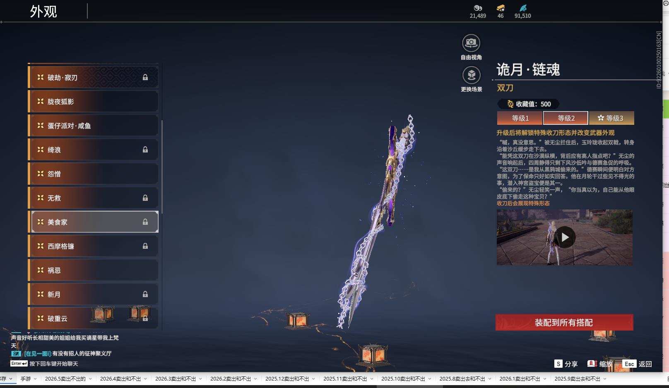
Task: Select the 胧夜狐影 skin row
Action: [x=93, y=101]
